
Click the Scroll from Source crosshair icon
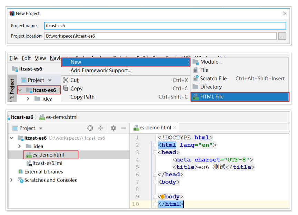pos(90,128)
